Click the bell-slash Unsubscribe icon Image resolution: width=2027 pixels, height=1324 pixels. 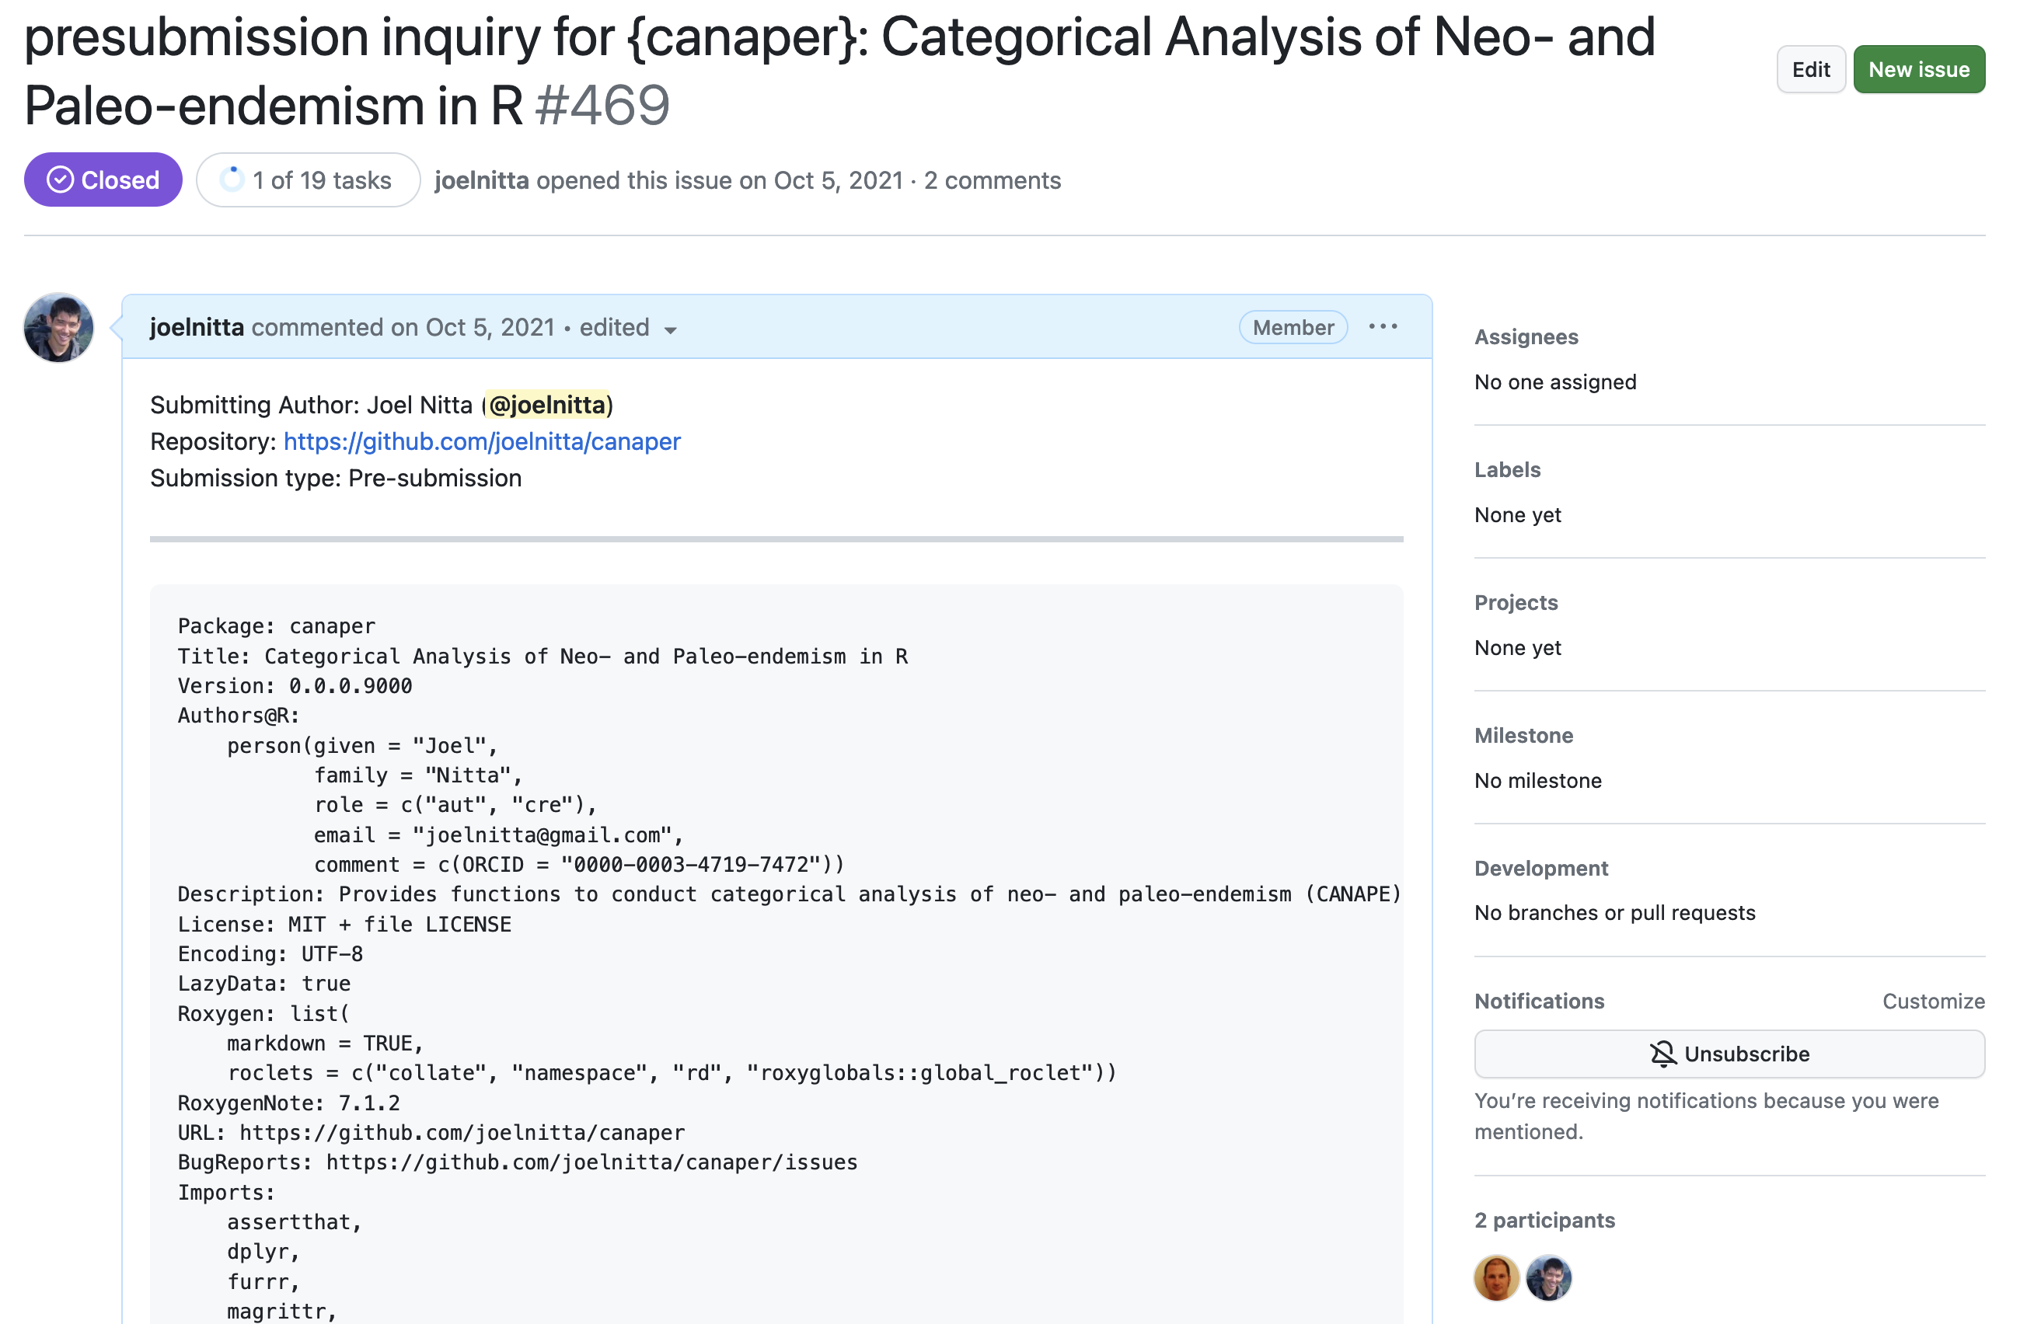(x=1662, y=1054)
